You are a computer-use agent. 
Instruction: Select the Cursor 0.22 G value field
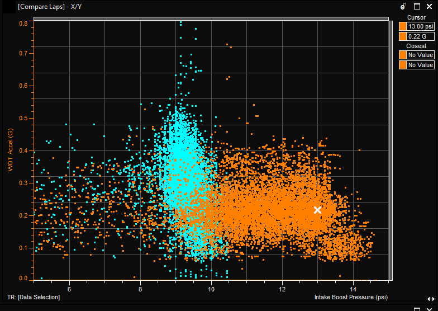(420, 36)
